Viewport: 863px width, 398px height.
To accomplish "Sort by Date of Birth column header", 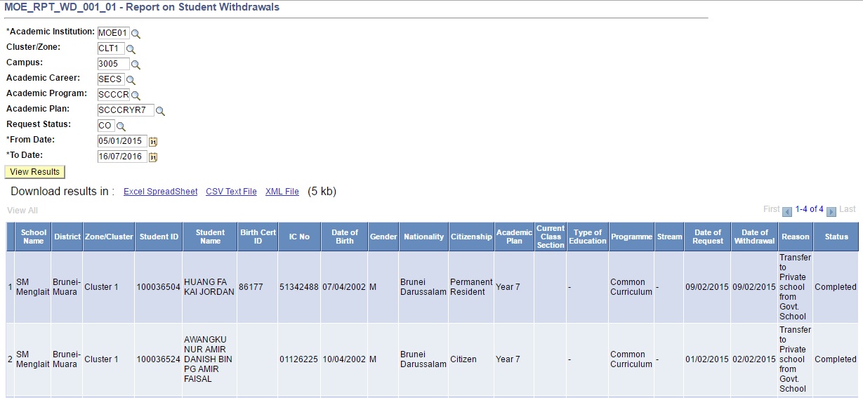I will 345,237.
